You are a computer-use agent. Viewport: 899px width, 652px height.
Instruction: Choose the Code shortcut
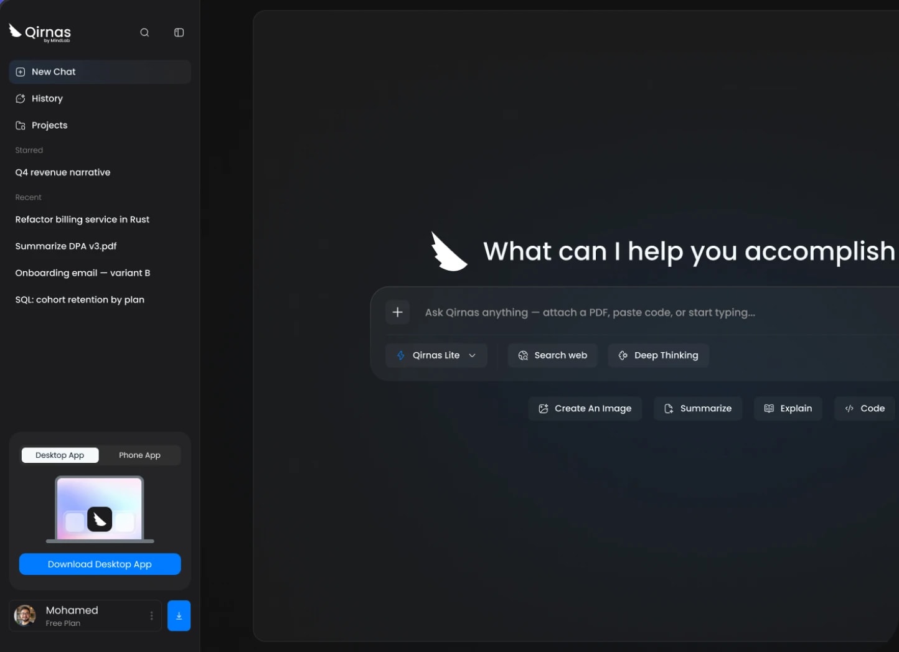click(865, 409)
